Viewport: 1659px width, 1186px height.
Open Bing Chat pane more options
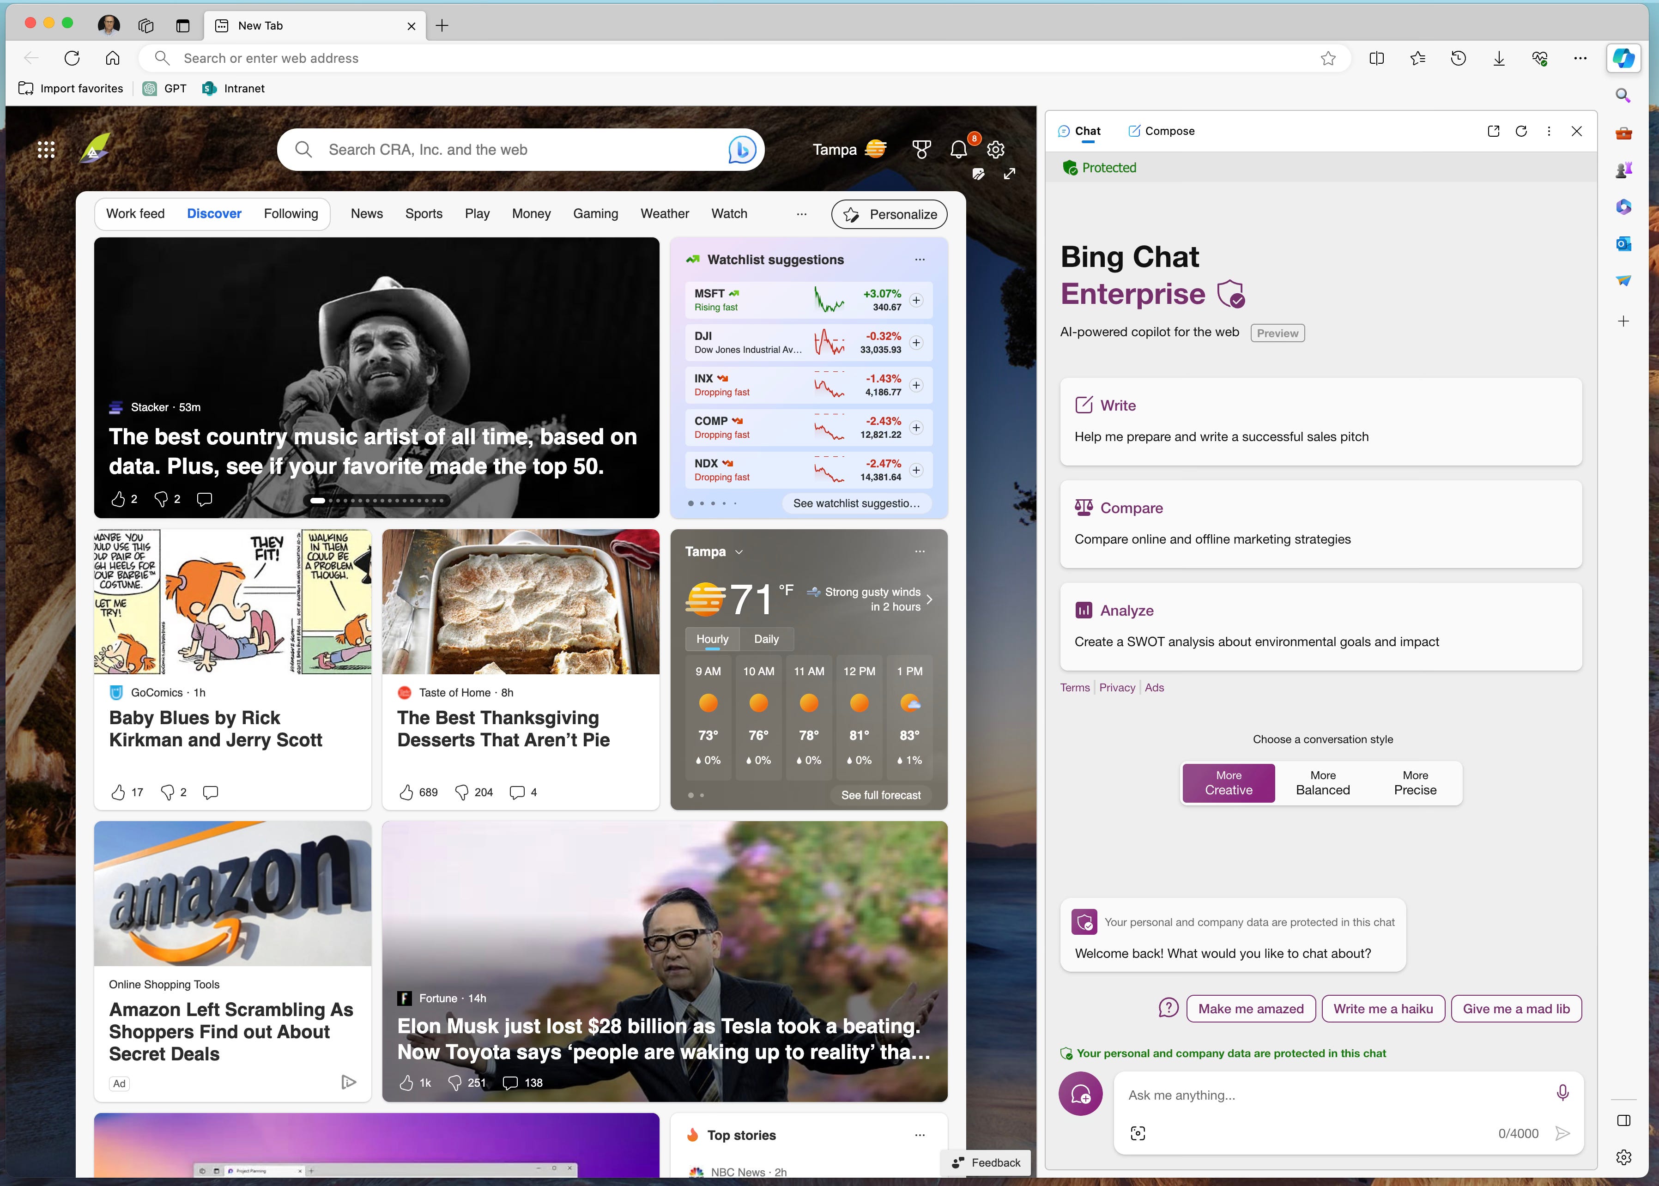click(x=1549, y=131)
